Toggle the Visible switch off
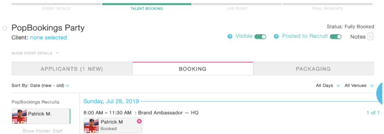Screen dimensions: 384x134 pos(260,37)
